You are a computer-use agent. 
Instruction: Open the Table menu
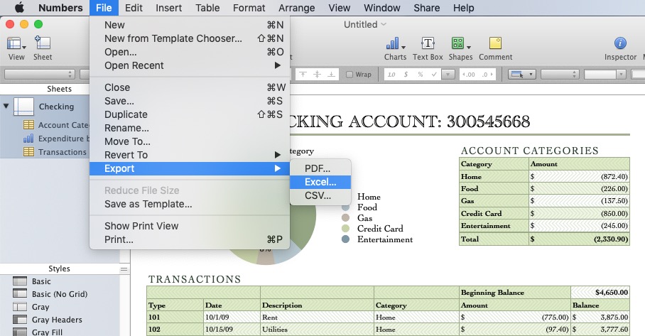point(207,8)
